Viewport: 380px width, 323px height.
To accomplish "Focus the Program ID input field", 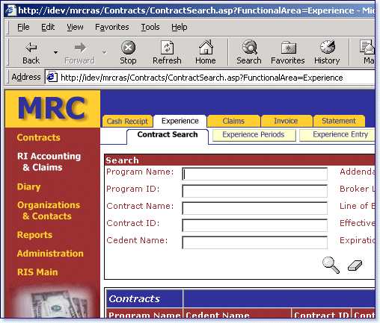I will click(x=254, y=191).
